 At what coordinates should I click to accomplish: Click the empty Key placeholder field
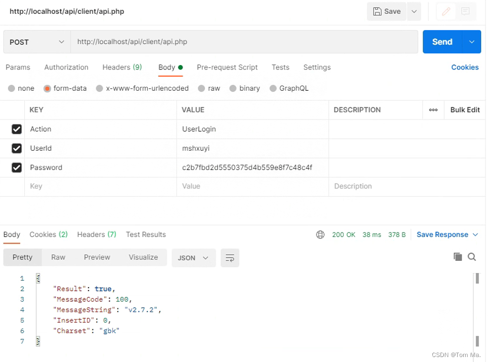101,186
